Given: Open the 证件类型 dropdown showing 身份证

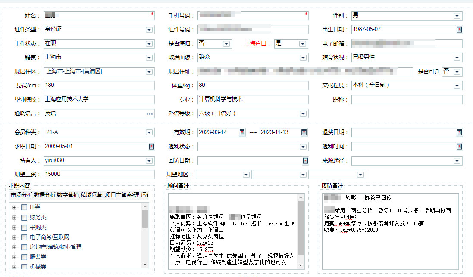Looking at the screenshot, I should point(149,30).
